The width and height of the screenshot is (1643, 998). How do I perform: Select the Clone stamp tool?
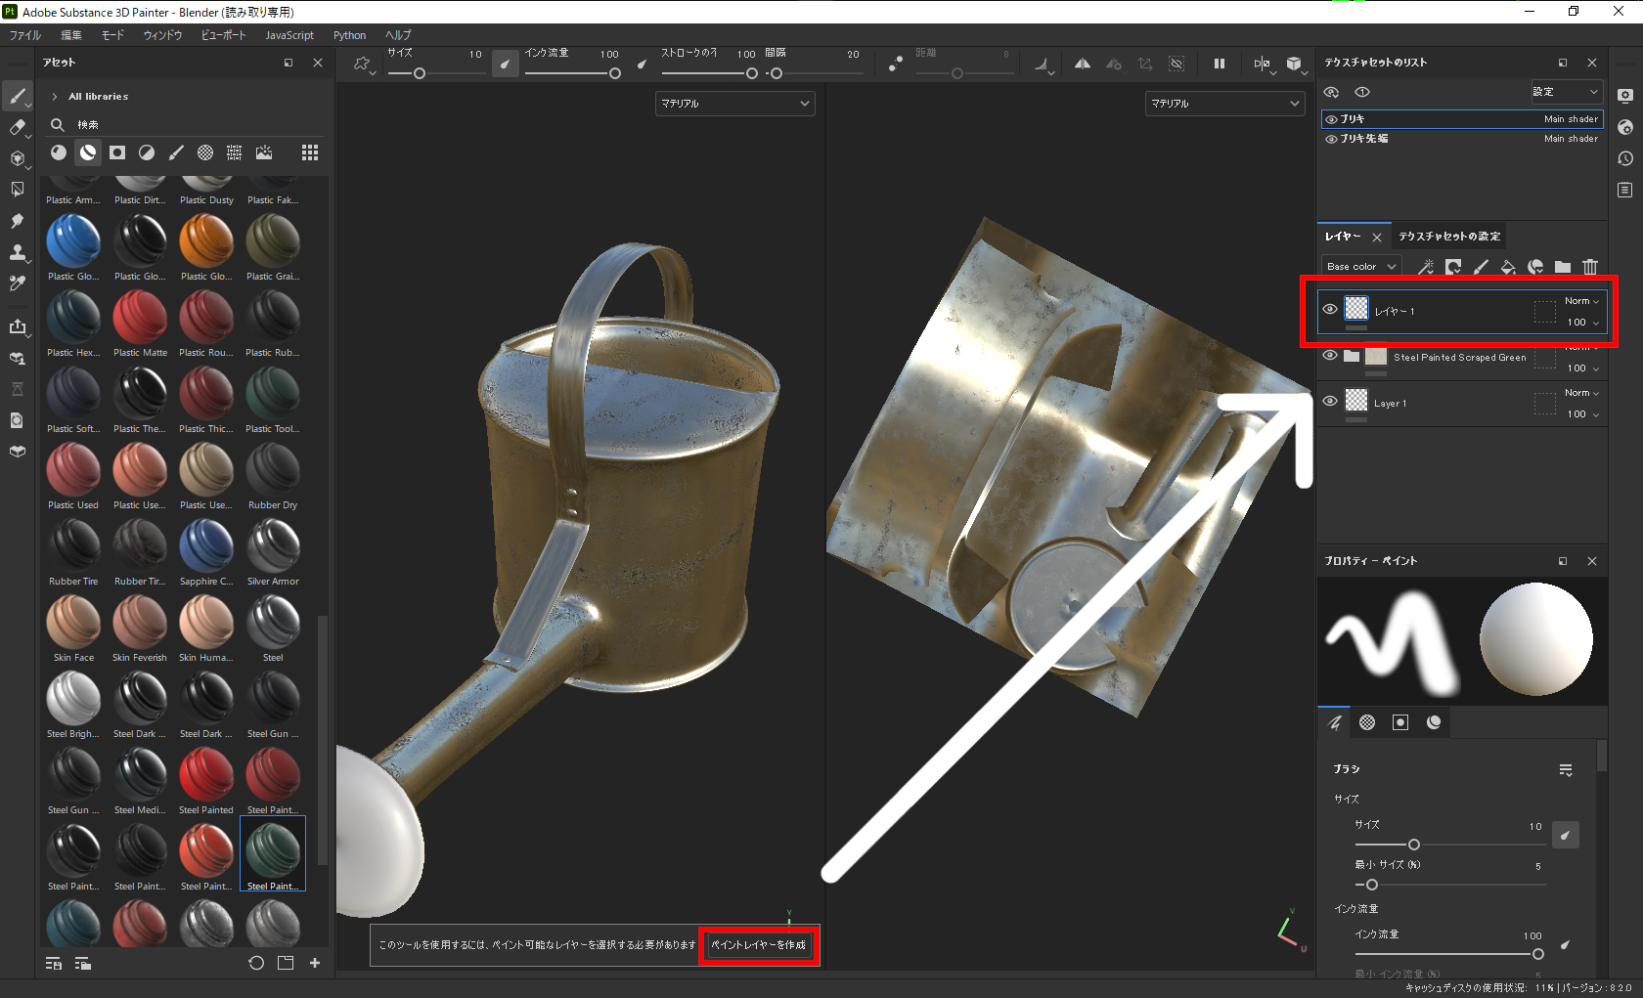click(x=18, y=252)
